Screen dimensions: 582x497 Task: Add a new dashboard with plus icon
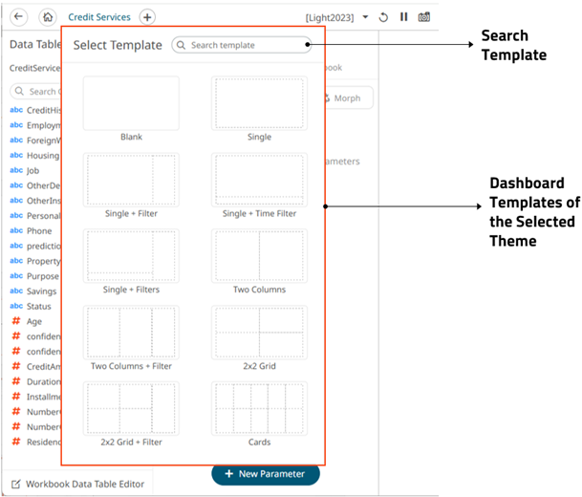pos(147,16)
